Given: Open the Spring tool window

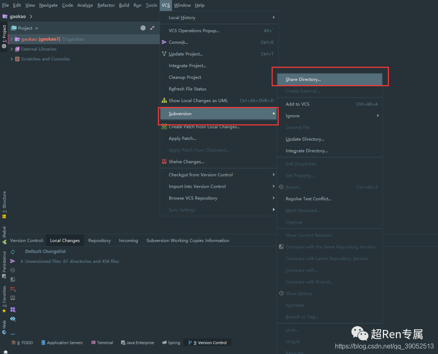Looking at the screenshot, I should pyautogui.click(x=171, y=343).
